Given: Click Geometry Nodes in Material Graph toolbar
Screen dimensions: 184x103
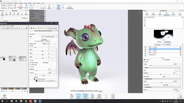Looking at the screenshot, I should (x=52, y=28).
